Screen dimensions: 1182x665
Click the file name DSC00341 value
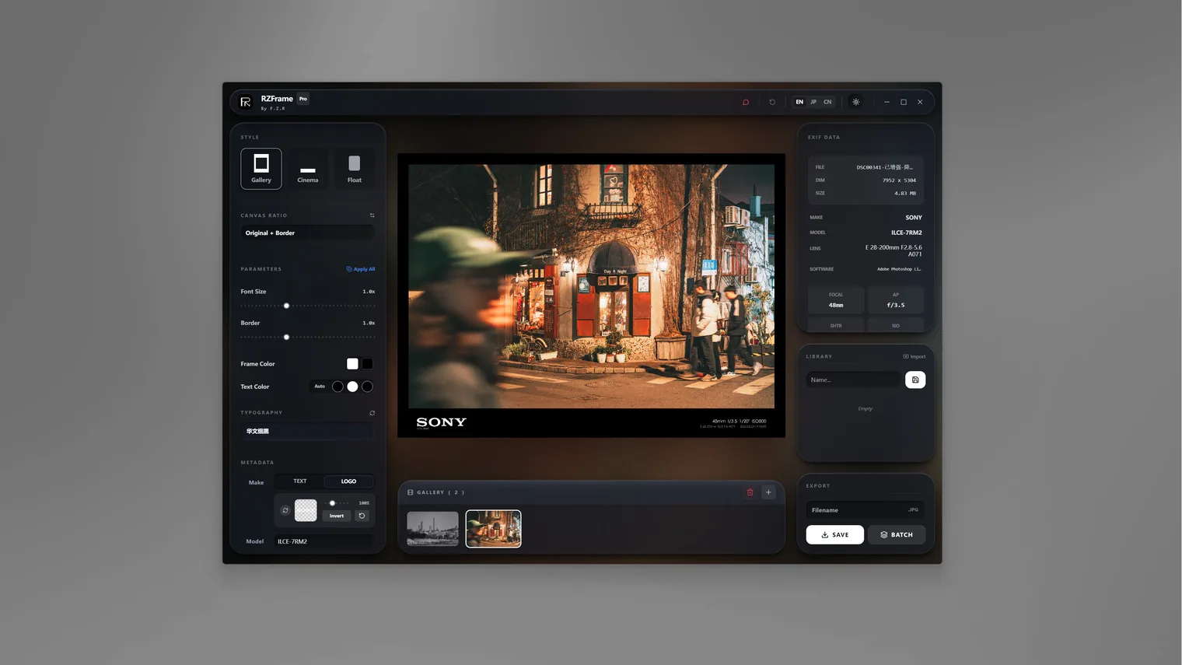point(885,167)
